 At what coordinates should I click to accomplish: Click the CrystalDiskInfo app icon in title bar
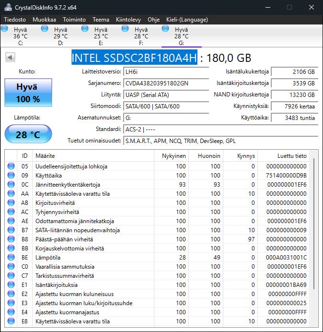coord(8,7)
